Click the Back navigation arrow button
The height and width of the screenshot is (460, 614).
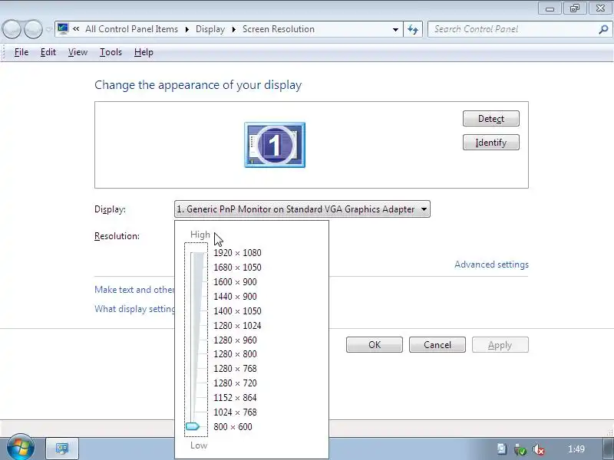pyautogui.click(x=12, y=29)
